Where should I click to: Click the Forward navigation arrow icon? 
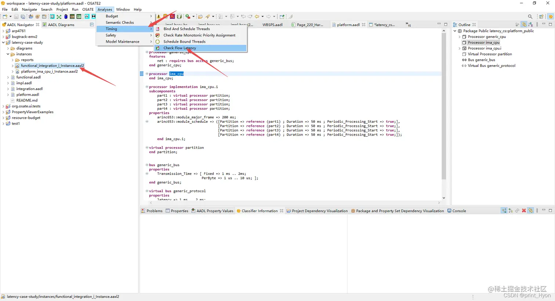(269, 17)
